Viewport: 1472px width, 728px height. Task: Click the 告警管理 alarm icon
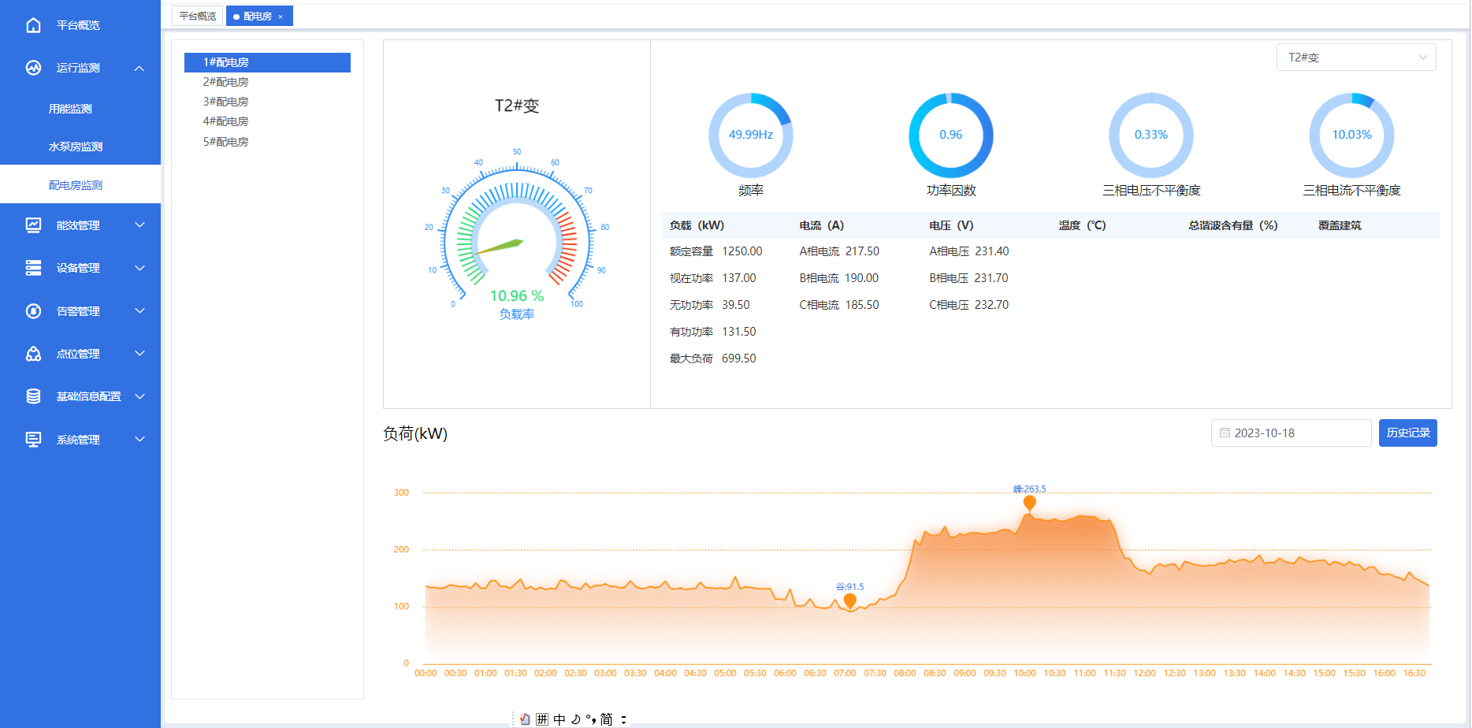point(33,311)
